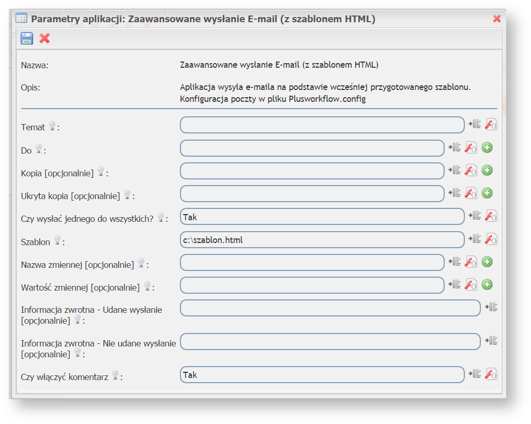Viewport: 531px width, 424px height.
Task: Click the Tak value for Czy wysłać jednego do wszystkich
Action: pos(322,217)
